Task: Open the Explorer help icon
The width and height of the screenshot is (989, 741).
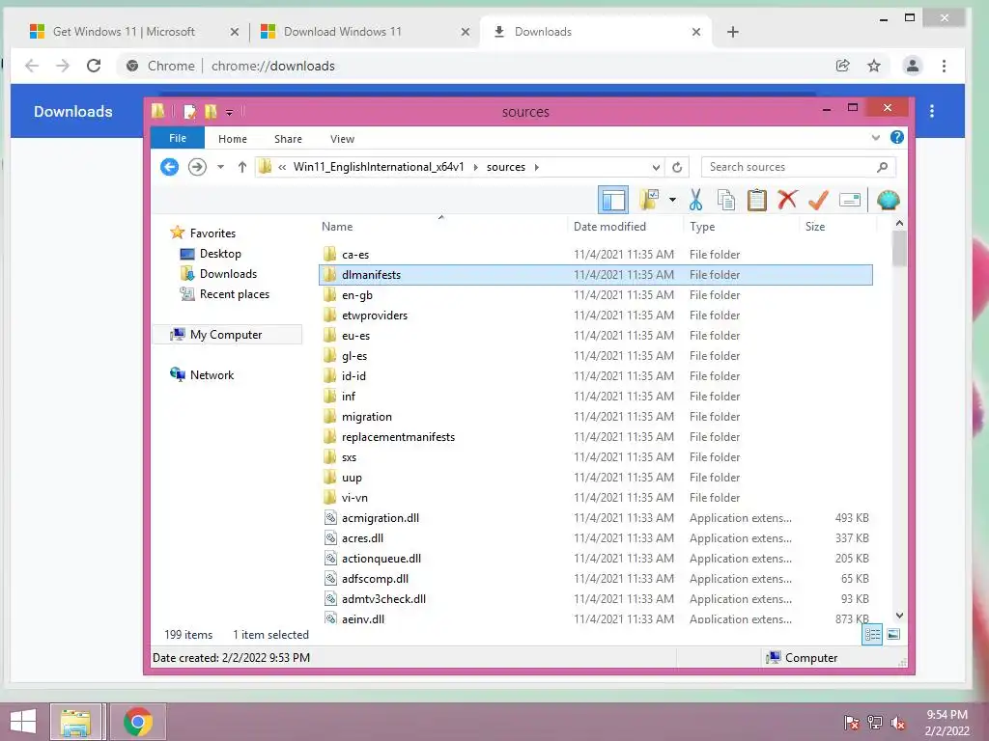Action: tap(897, 137)
